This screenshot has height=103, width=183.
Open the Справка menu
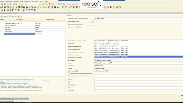pyautogui.click(x=46, y=2)
